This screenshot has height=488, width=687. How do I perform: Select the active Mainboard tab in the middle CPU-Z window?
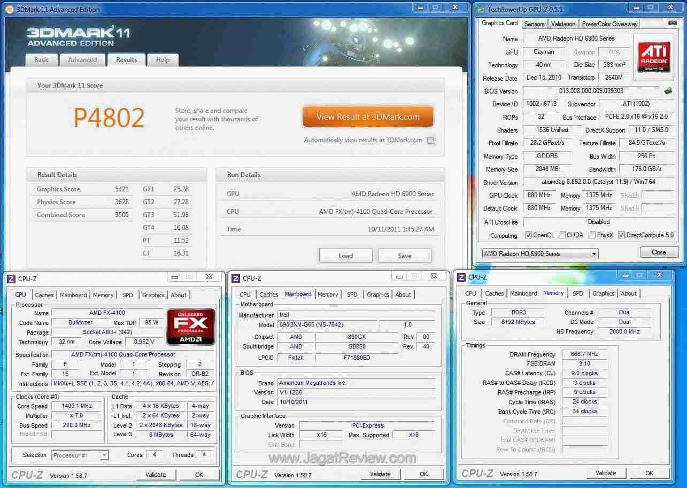click(298, 294)
